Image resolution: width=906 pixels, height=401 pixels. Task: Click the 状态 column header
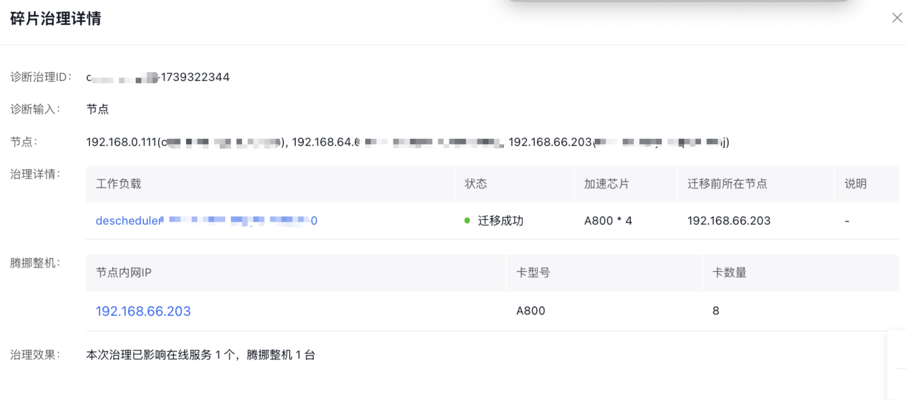click(x=476, y=184)
